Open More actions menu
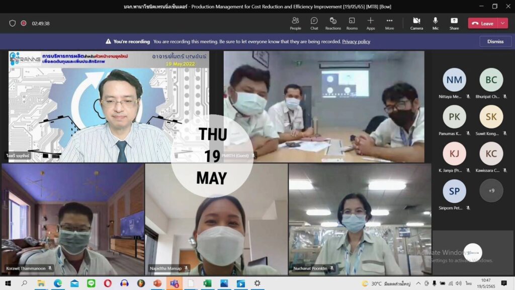 pos(389,23)
